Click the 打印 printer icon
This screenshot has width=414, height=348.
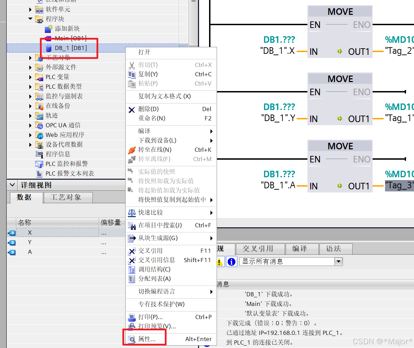point(132,317)
